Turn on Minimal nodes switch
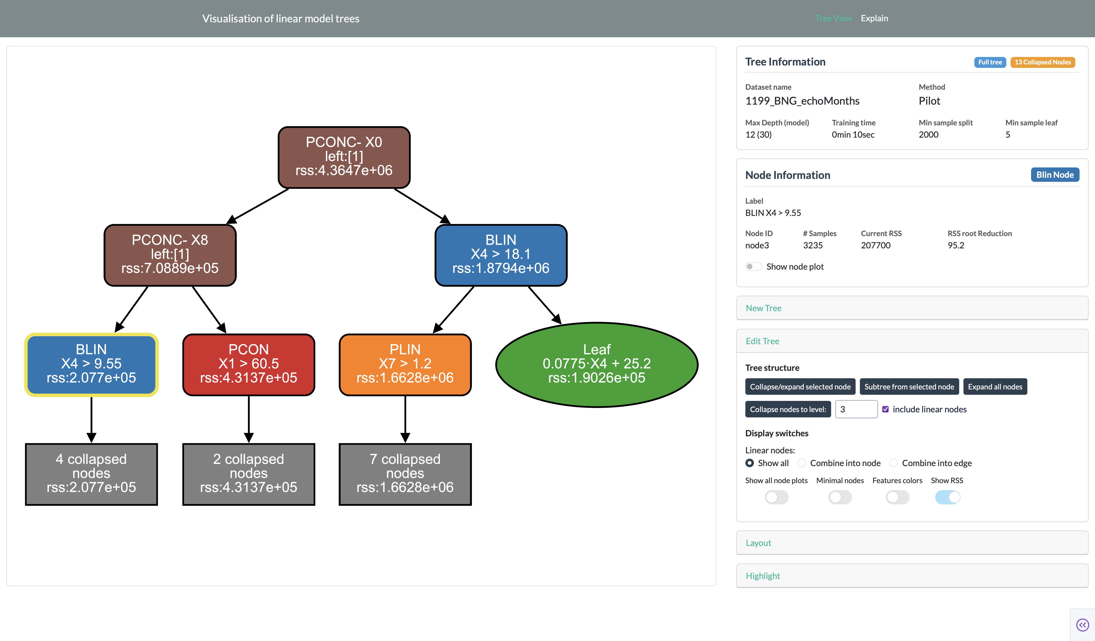 tap(840, 497)
